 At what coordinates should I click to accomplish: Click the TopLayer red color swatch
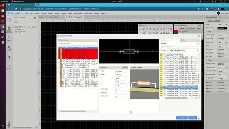click(x=176, y=32)
